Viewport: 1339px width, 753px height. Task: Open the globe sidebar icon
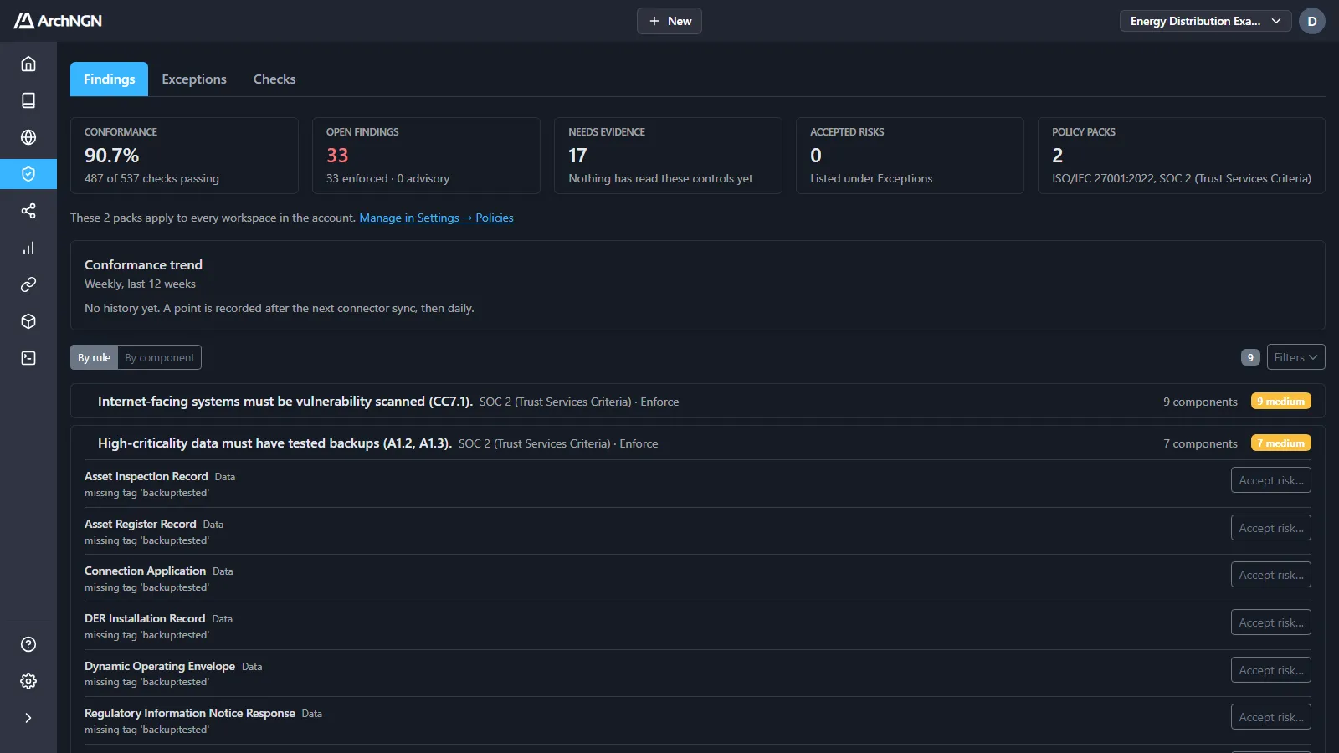[28, 137]
